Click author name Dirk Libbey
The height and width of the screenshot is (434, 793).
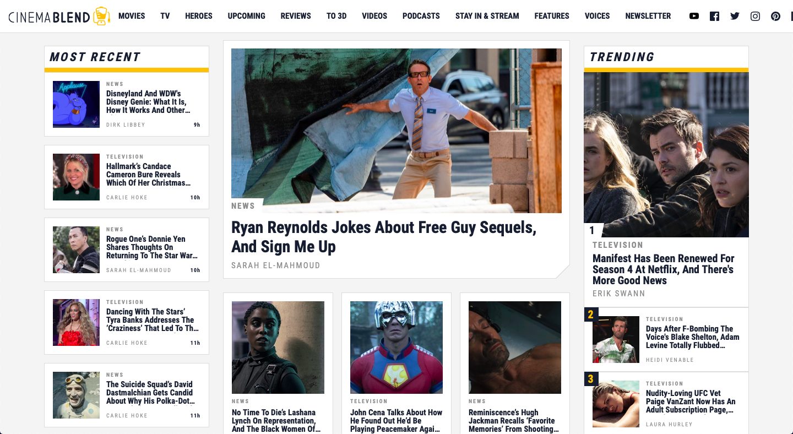[x=126, y=125]
